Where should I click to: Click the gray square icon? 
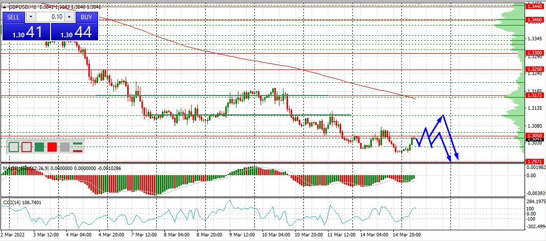(x=64, y=147)
